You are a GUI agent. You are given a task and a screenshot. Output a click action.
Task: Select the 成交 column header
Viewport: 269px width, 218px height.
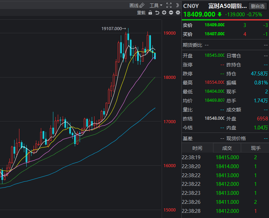pyautogui.click(x=227, y=148)
